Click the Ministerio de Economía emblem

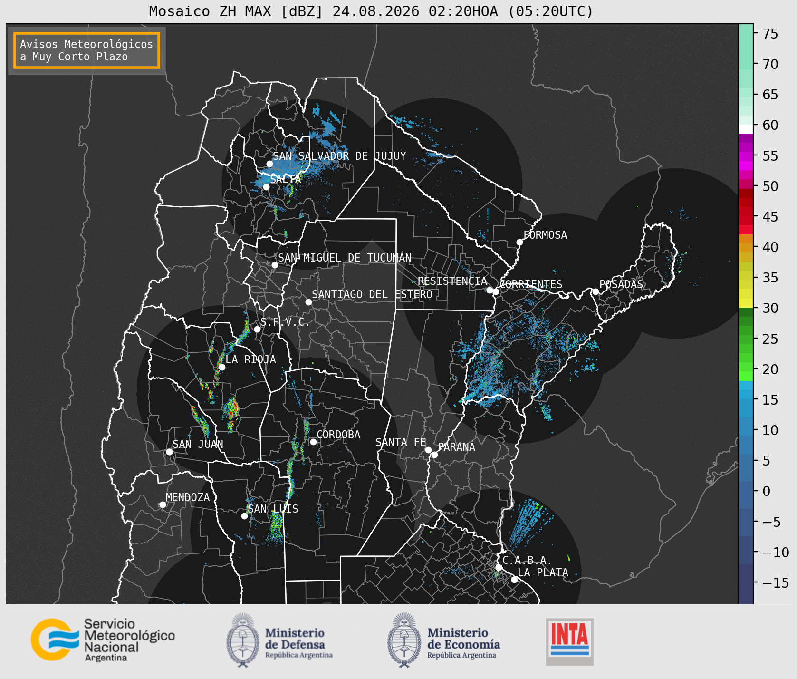point(405,640)
